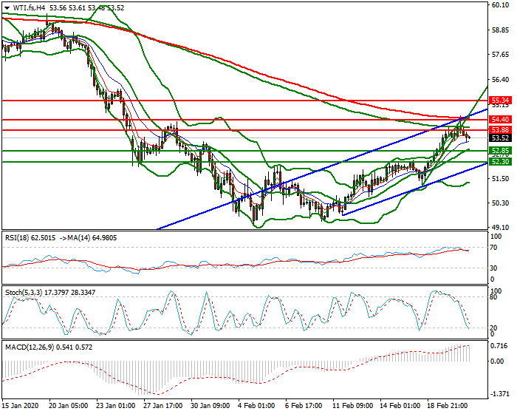This screenshot has width=517, height=414.
Task: Click the MACD scale value 0.716
Action: [x=499, y=346]
